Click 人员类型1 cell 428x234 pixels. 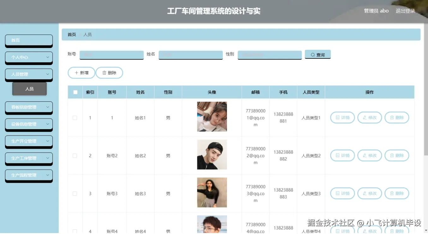point(311,118)
